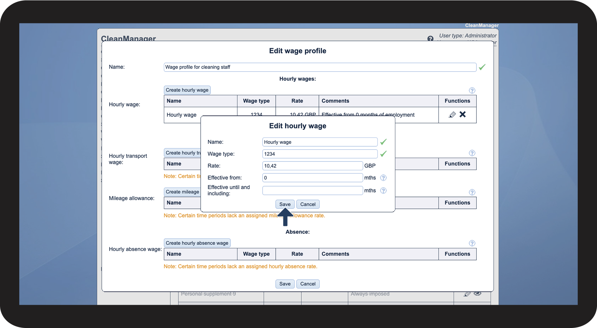Click help icon for Hourly wages section
The height and width of the screenshot is (328, 597).
(x=472, y=91)
